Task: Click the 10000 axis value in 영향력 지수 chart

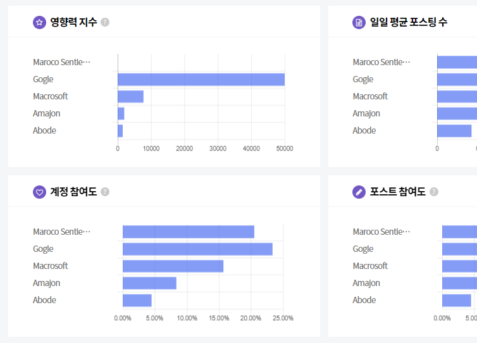Action: 151,149
